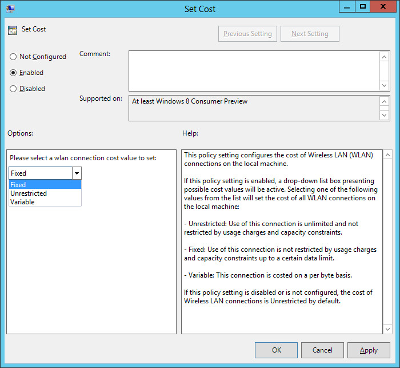
Task: Click the Set Cost policy icon
Action: [13, 30]
